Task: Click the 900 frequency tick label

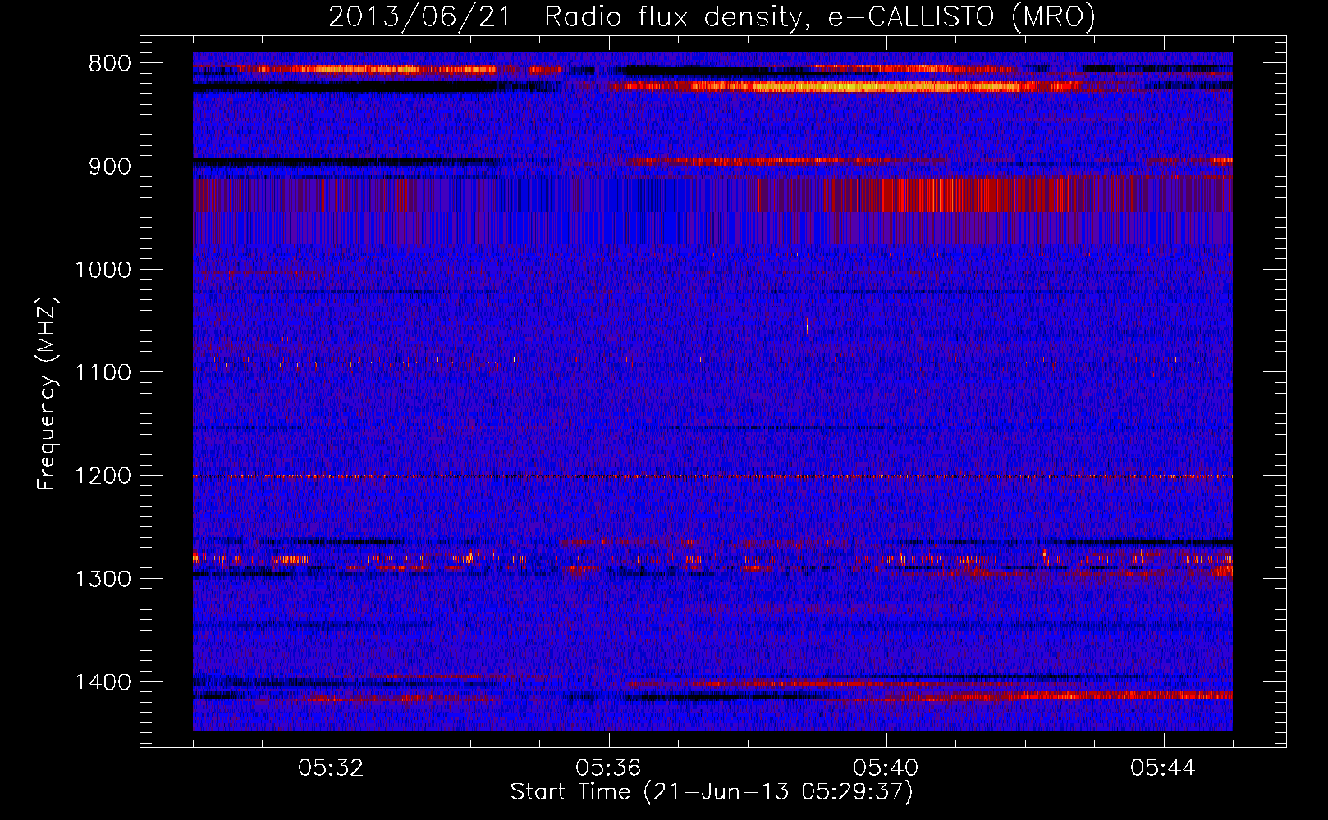Action: pyautogui.click(x=109, y=166)
